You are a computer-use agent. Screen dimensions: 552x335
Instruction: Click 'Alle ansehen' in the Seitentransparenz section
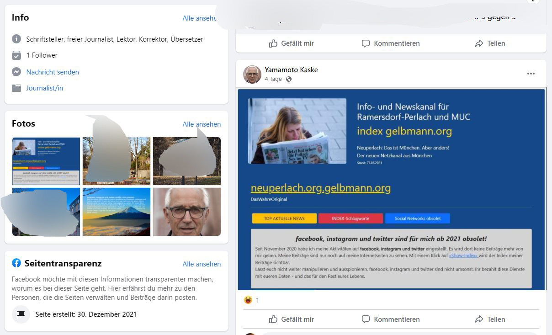202,264
